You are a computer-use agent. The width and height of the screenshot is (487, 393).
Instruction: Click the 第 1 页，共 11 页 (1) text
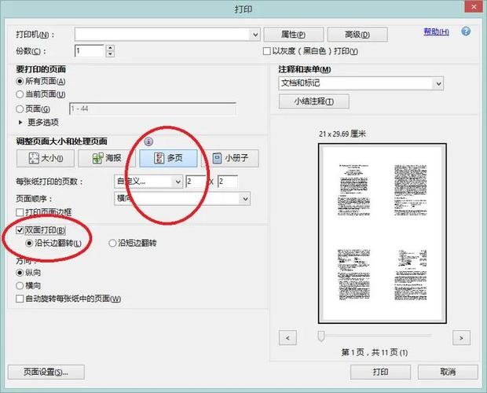pos(375,352)
